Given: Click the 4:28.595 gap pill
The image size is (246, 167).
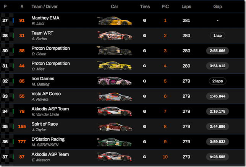Looking at the screenshot, I should pyautogui.click(x=217, y=157).
